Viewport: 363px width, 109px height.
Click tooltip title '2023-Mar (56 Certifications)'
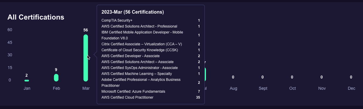pos(133,12)
